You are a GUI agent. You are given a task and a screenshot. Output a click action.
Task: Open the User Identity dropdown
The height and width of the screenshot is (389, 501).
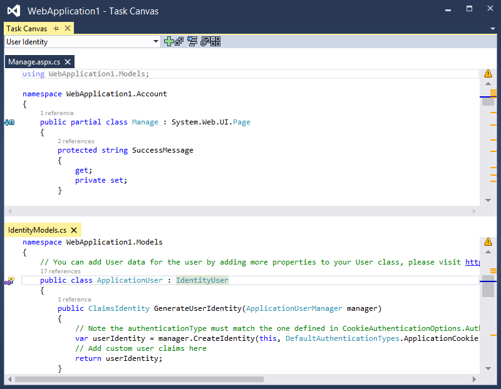156,42
